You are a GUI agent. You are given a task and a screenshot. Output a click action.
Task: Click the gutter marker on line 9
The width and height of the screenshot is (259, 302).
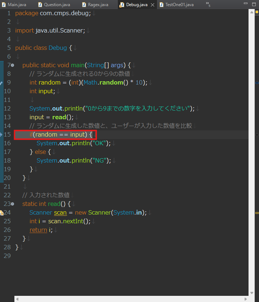point(1,83)
